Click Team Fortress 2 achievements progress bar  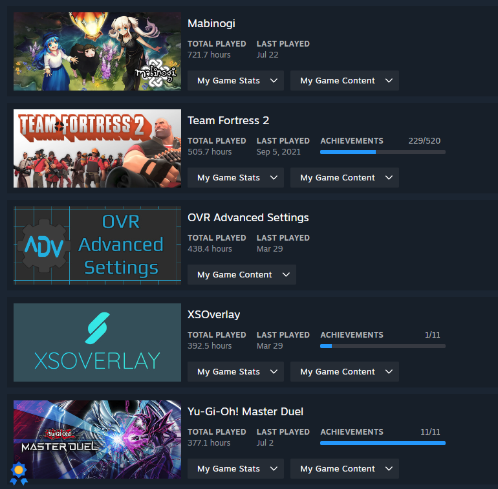pyautogui.click(x=383, y=152)
